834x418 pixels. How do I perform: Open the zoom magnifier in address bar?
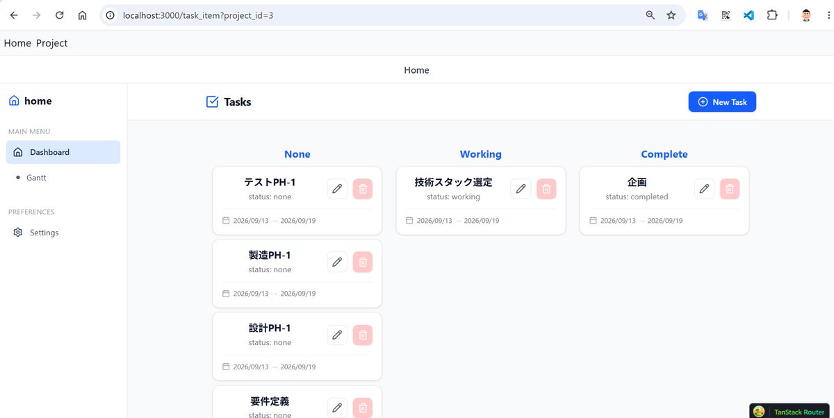[x=651, y=15]
